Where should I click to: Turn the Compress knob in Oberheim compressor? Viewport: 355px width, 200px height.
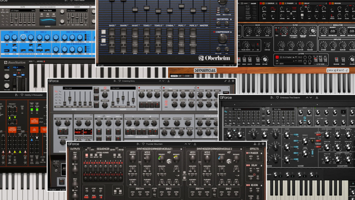tap(222, 39)
